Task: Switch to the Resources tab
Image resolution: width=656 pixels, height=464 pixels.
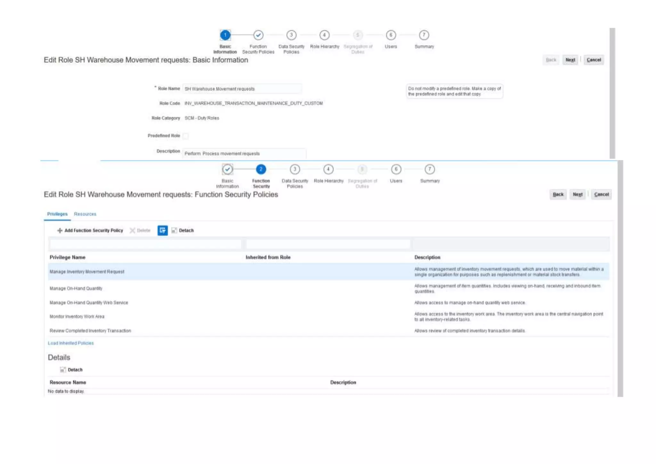Action: [x=85, y=214]
